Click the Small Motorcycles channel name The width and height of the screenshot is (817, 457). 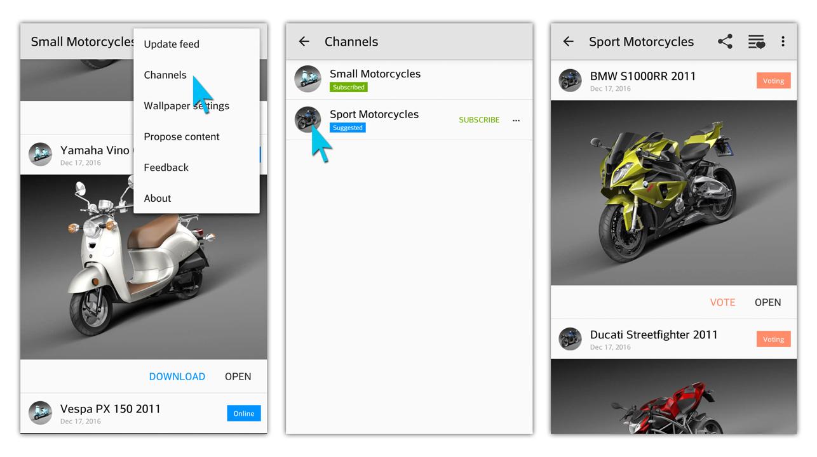pos(375,74)
